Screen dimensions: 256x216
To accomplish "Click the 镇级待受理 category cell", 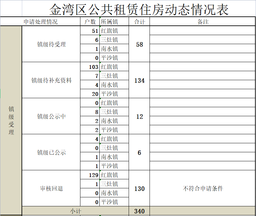I will [x=51, y=44].
